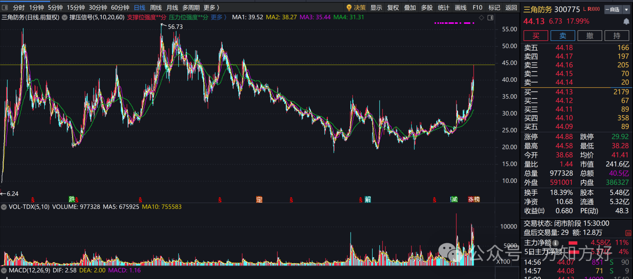This screenshot has width=633, height=279.
Task: Select the 15分钟 timeframe
Action: click(76, 7)
